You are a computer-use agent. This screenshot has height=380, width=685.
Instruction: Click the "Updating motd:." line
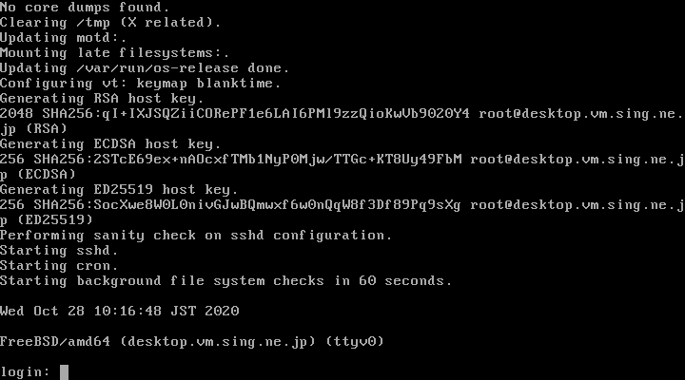(63, 37)
